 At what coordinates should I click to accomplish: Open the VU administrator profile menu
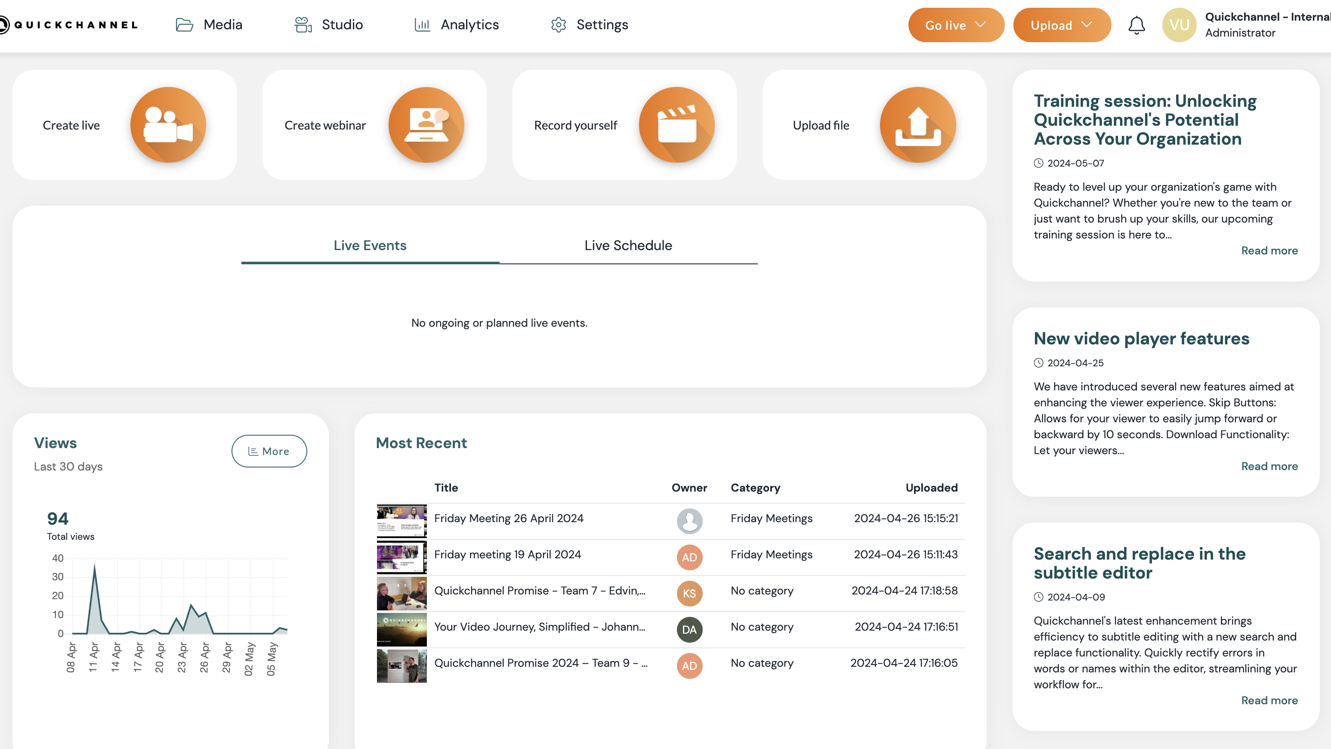coord(1179,24)
